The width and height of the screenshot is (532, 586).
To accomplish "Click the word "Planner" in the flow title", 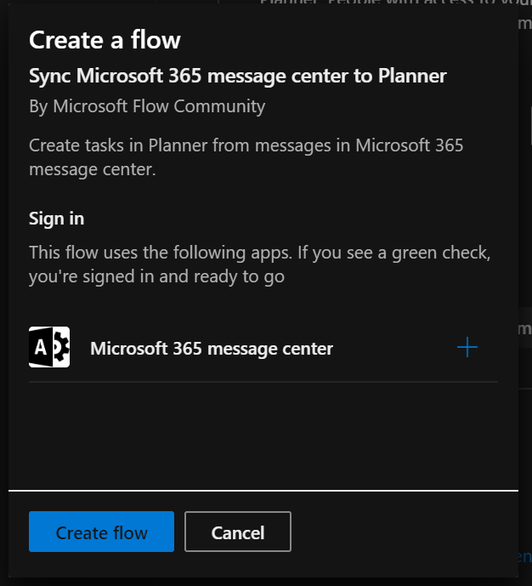I will (414, 76).
